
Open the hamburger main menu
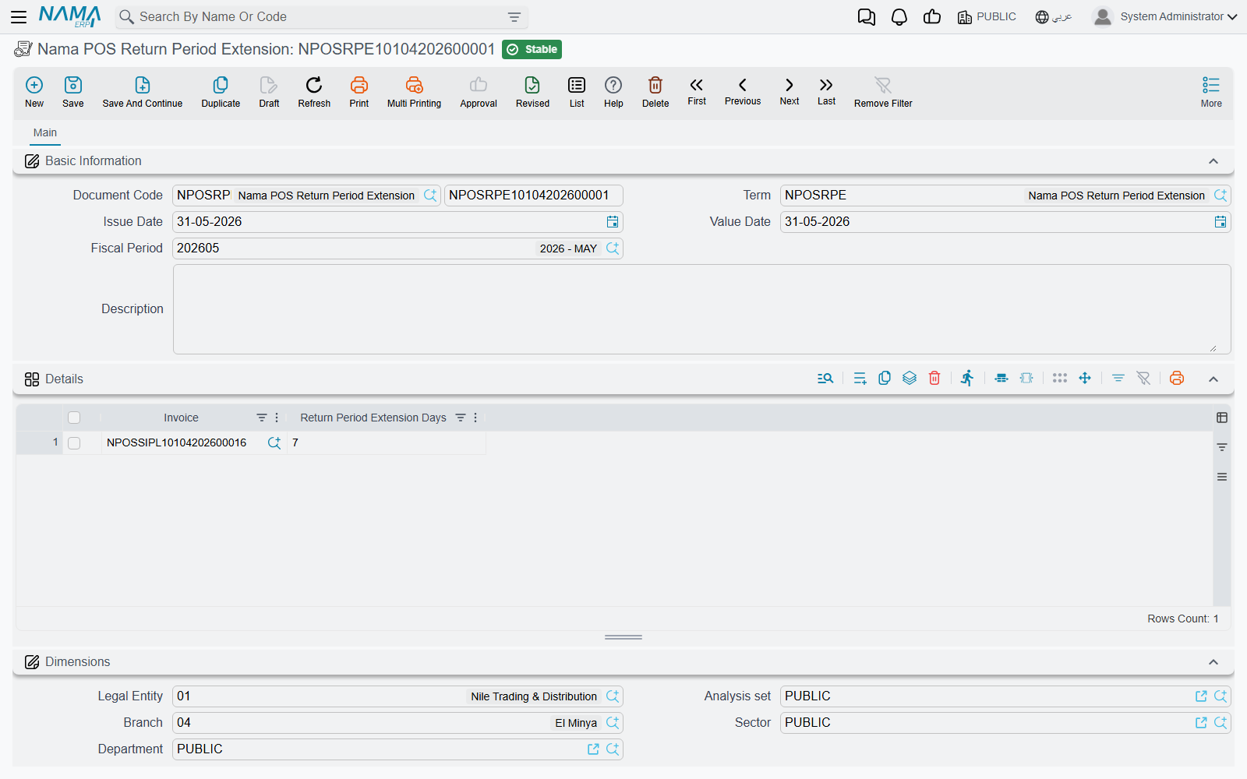(19, 17)
